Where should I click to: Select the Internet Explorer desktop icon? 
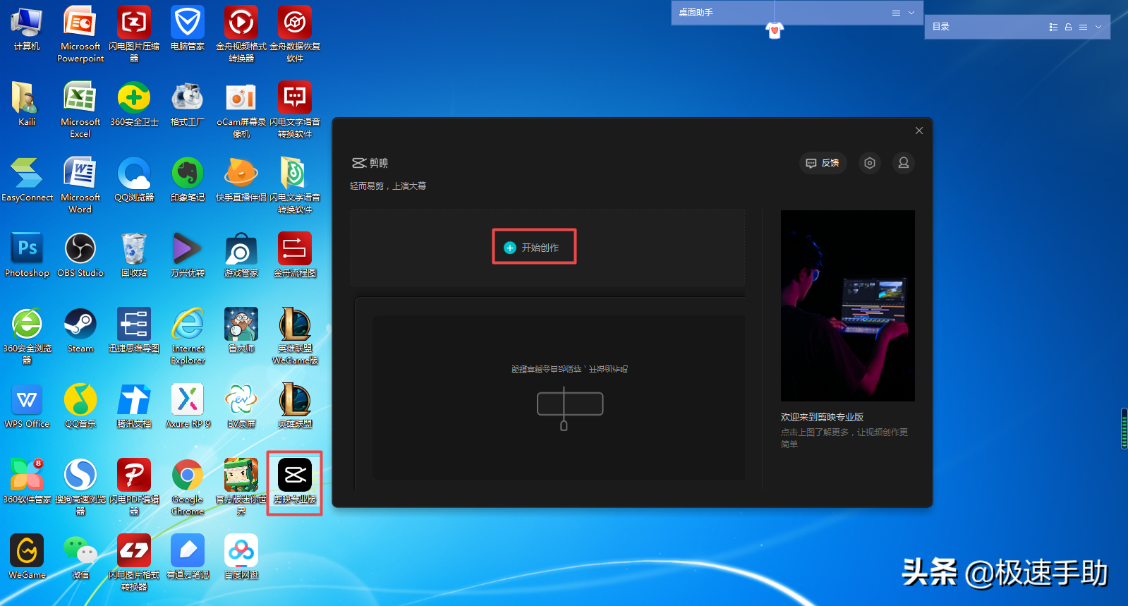(188, 335)
